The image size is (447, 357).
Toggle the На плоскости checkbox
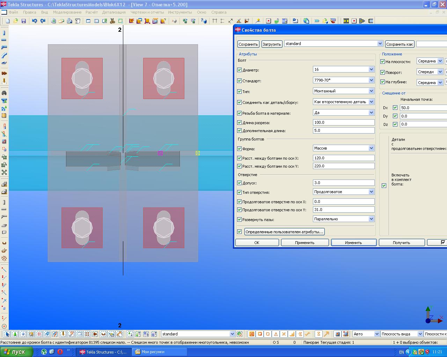(382, 62)
